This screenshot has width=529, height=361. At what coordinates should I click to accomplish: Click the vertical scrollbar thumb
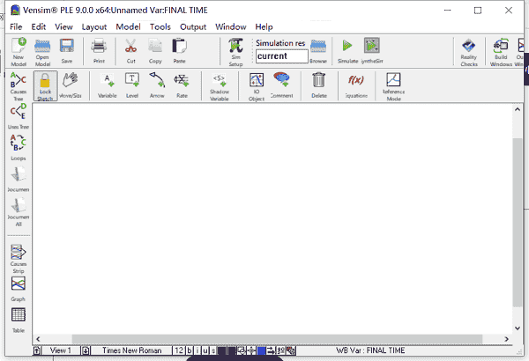tap(518, 222)
